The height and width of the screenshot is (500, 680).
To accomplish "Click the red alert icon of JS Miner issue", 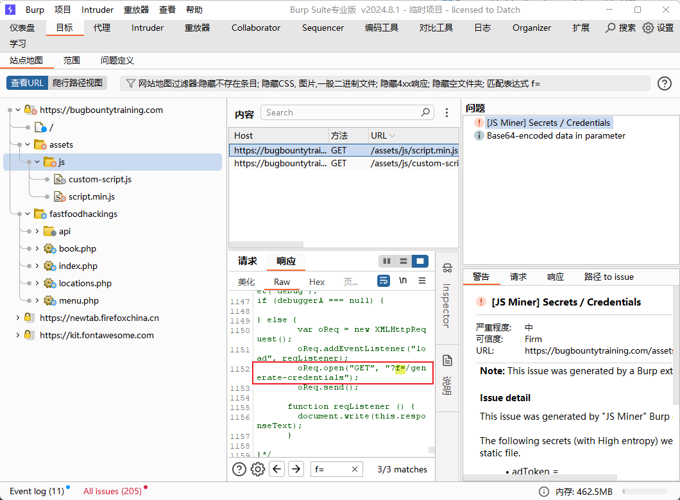I will point(479,123).
